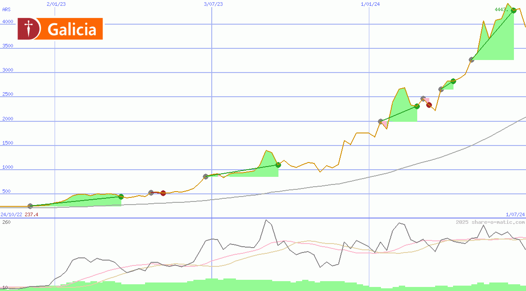Screen dimensions: 526x291
Task: Click the green marker between 2500 and 3000
Action: (453, 81)
